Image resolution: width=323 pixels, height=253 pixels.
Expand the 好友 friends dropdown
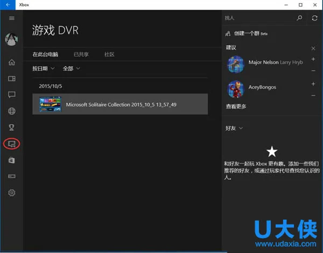click(234, 128)
